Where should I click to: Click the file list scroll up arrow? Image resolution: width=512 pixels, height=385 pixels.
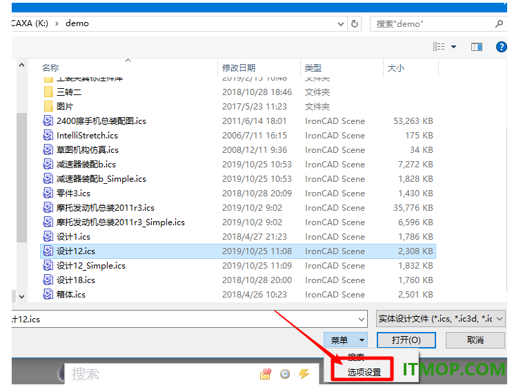[x=21, y=65]
